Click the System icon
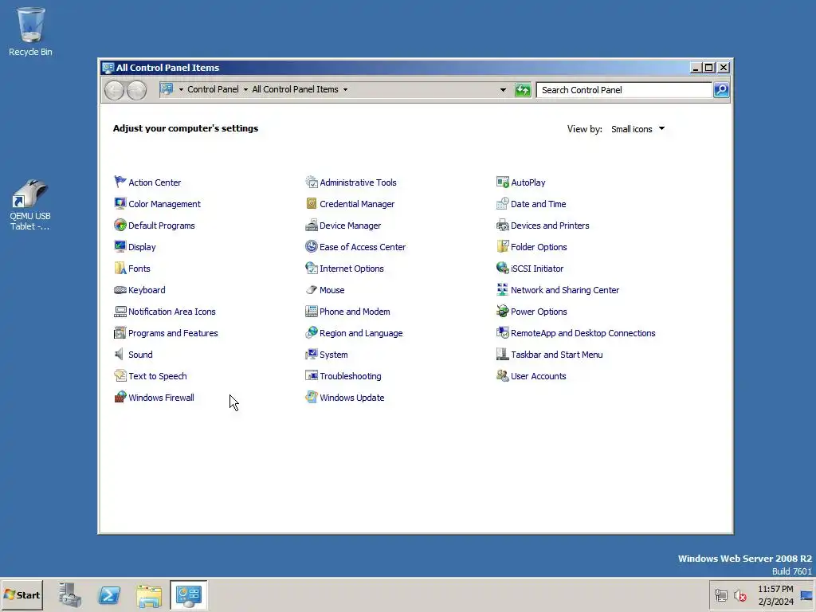The image size is (816, 612). [x=312, y=354]
